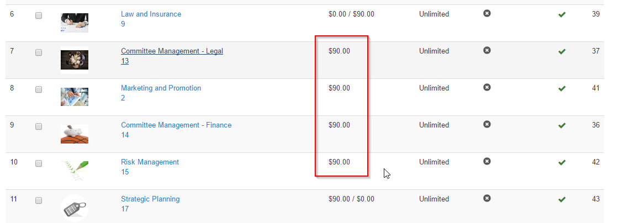Open Committee Management - Legal link
619x223 pixels.
172,51
